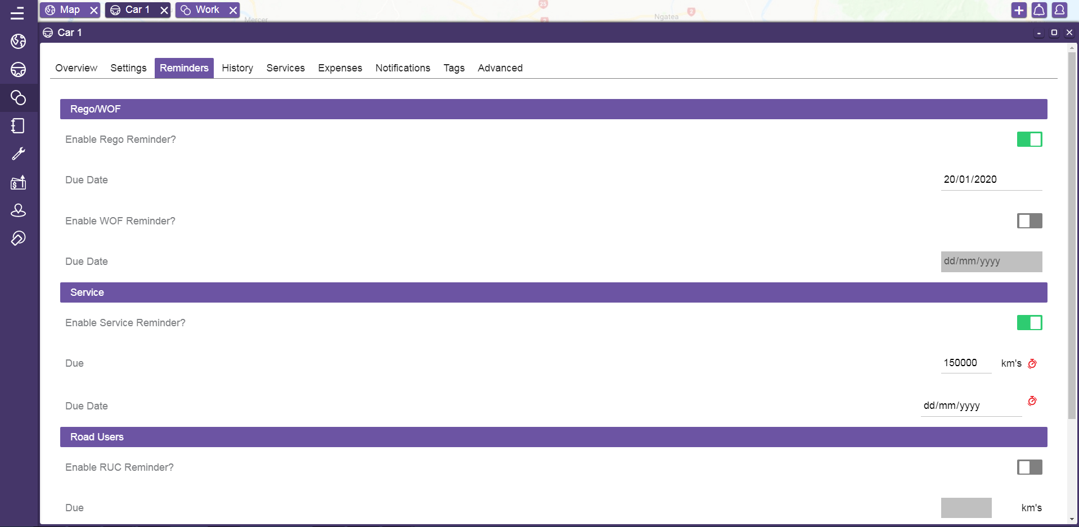Edit the Rego due date 20/01/2020

[991, 180]
